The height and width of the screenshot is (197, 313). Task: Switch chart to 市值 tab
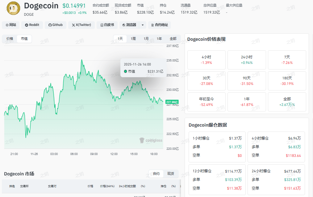[24, 39]
